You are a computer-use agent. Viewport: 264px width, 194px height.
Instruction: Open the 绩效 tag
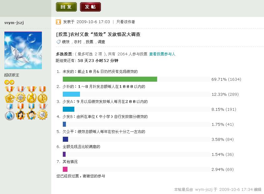tap(66, 42)
